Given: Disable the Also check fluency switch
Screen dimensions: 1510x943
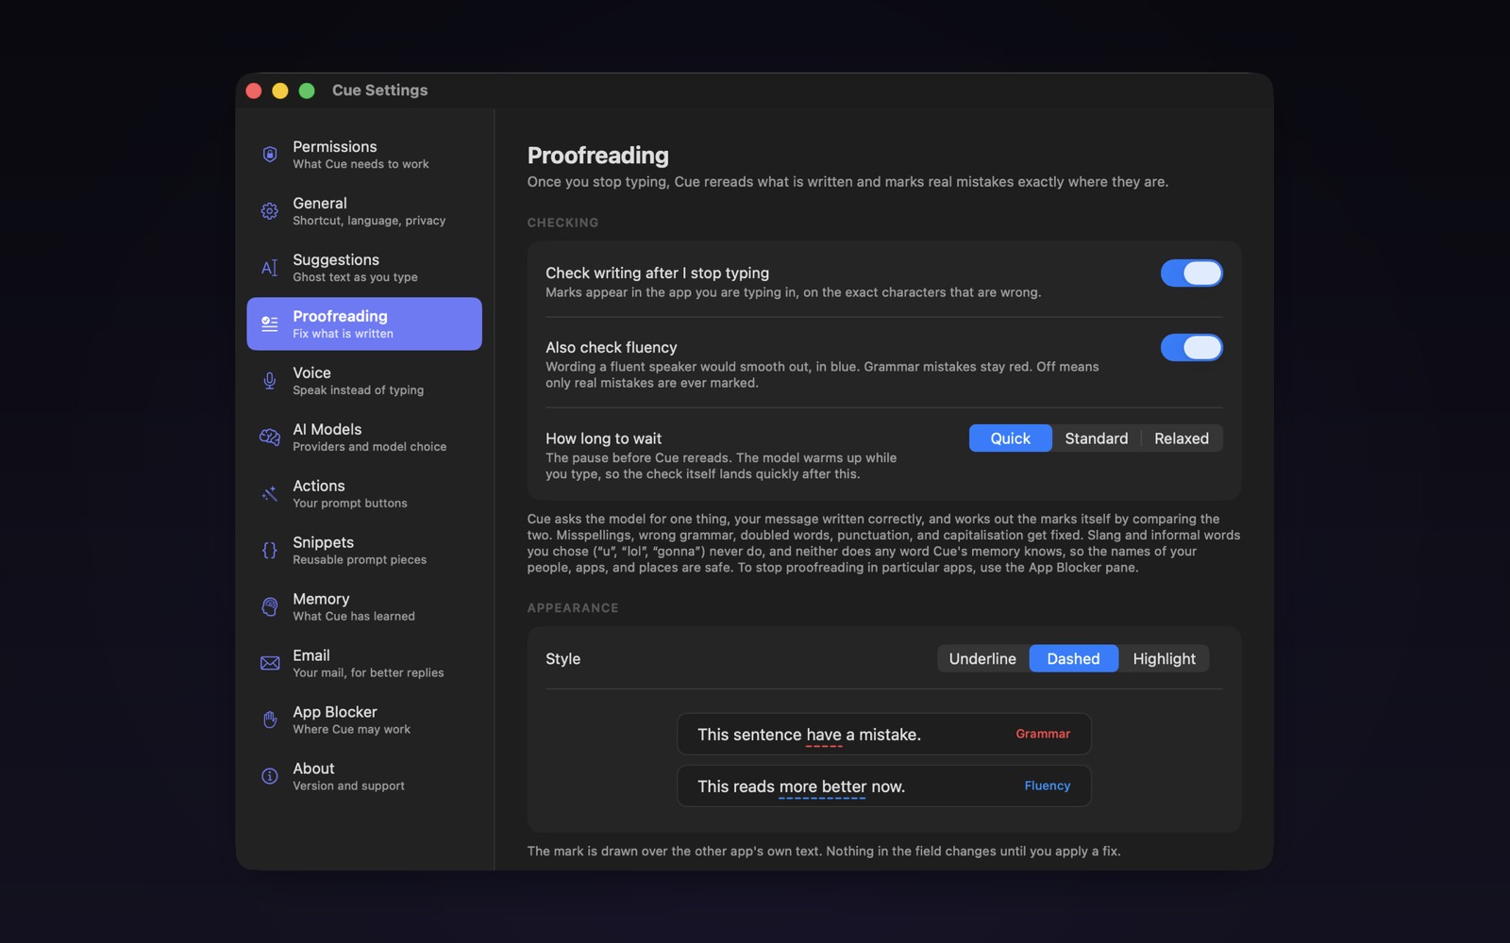Looking at the screenshot, I should (1191, 347).
